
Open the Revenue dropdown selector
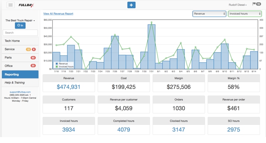[x=209, y=14]
